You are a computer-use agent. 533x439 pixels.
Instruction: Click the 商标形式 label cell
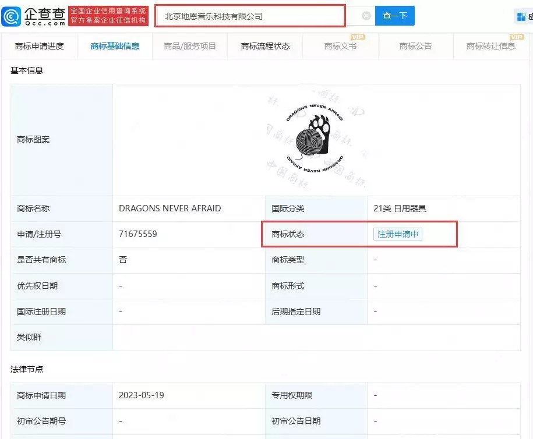pos(316,286)
